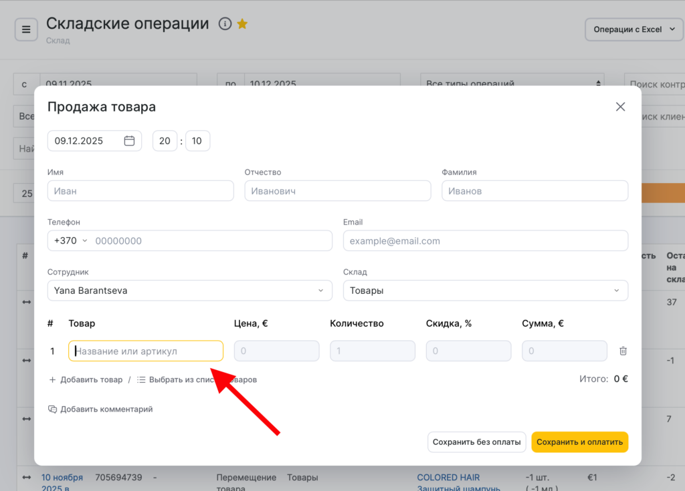The height and width of the screenshot is (491, 685).
Task: Click the hours field showing 20
Action: (165, 141)
